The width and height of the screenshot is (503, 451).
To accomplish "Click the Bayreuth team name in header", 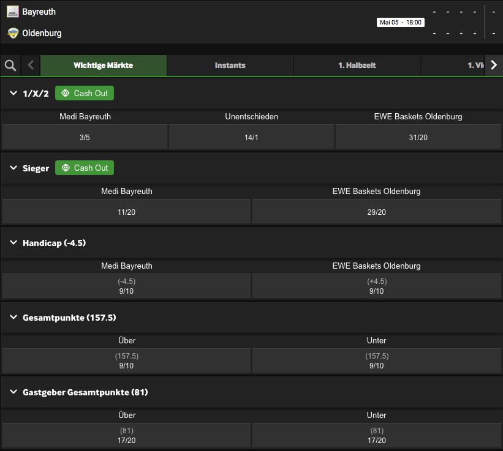I will (x=39, y=12).
